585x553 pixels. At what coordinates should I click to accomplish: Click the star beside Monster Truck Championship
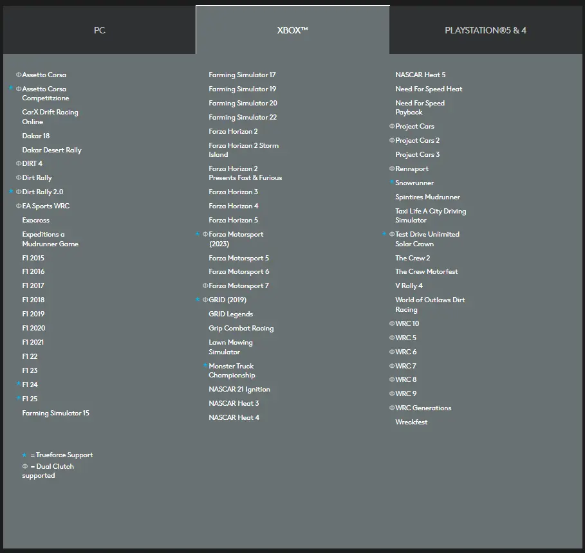tap(205, 366)
